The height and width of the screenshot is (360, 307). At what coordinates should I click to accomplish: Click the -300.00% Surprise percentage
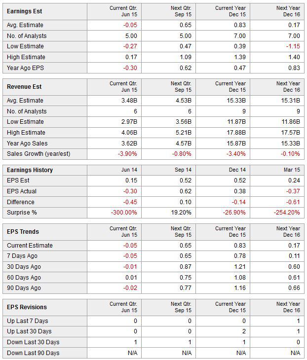[124, 213]
